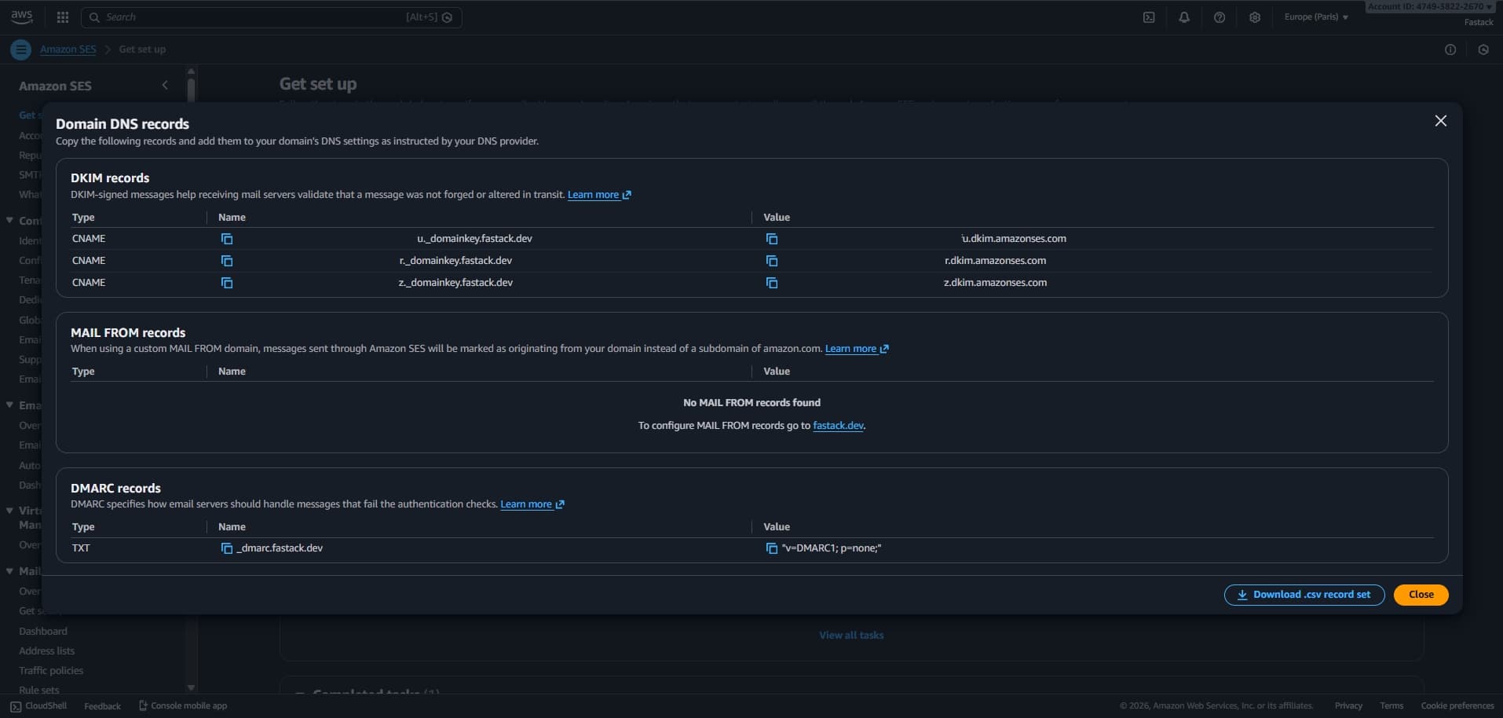Copy the r._domainkey.fastack.dev name
Image resolution: width=1503 pixels, height=718 pixels.
227,261
